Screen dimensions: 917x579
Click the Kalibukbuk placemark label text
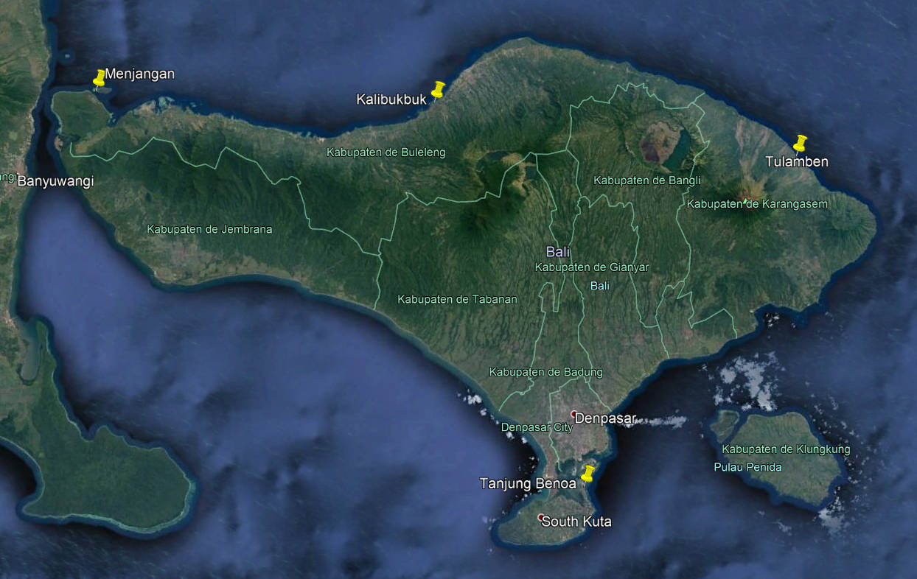click(x=391, y=99)
